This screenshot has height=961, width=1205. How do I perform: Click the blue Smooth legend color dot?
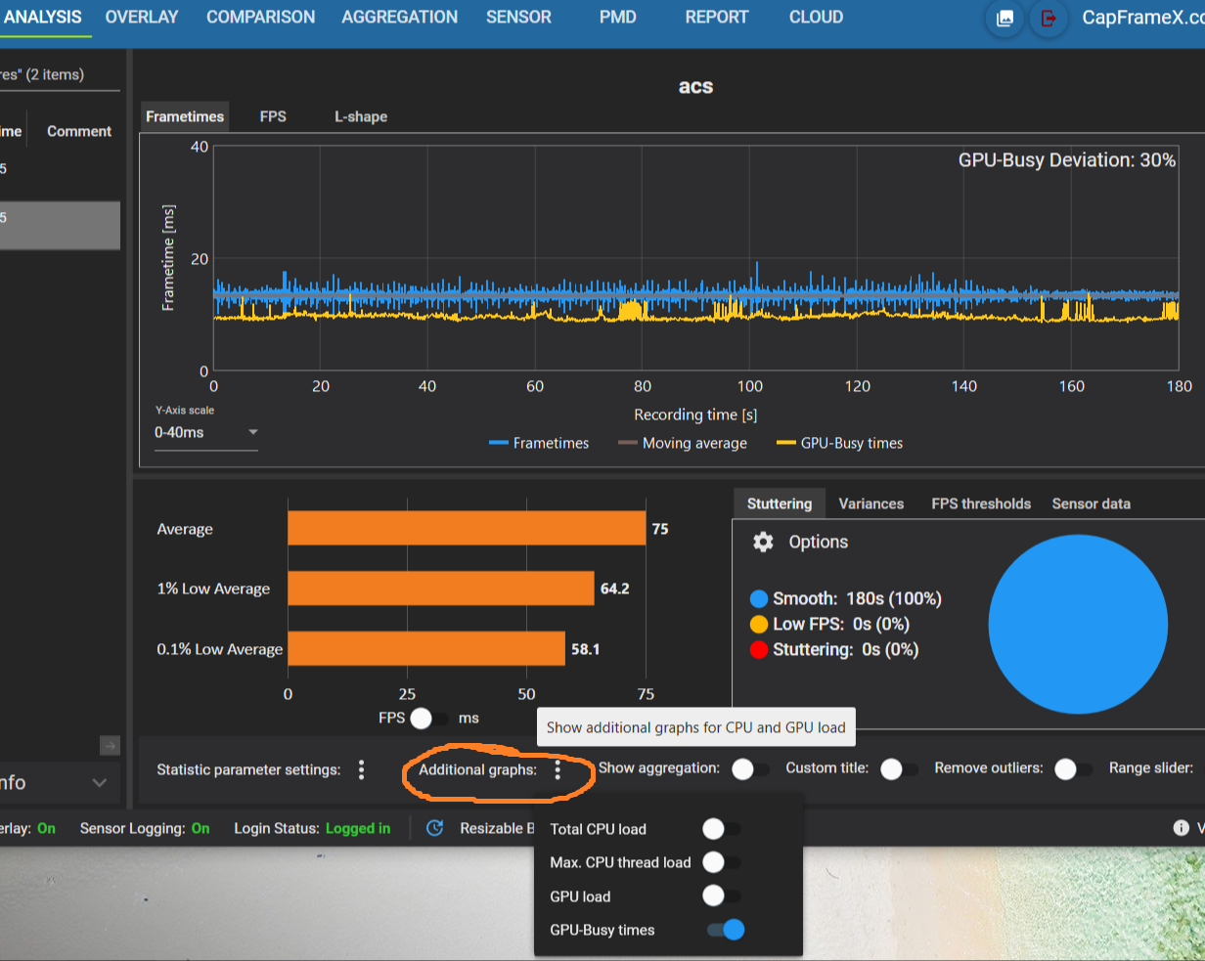[x=759, y=599]
